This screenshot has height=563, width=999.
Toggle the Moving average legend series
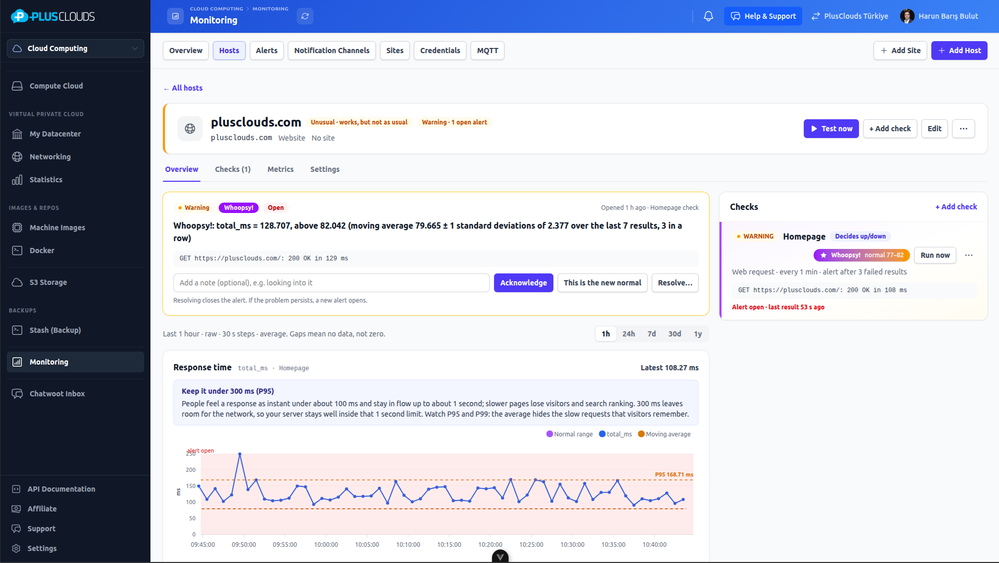(664, 434)
